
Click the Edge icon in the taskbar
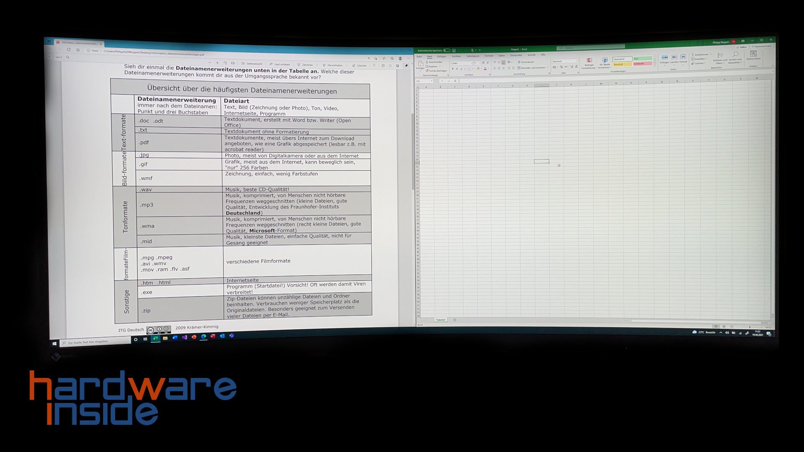click(204, 336)
